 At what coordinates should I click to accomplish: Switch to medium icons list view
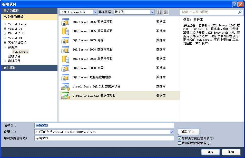(x=166, y=12)
